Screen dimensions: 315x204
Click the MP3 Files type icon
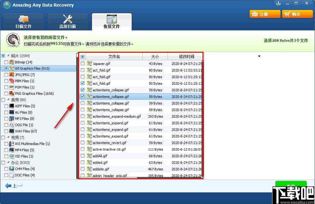[x=12, y=119]
